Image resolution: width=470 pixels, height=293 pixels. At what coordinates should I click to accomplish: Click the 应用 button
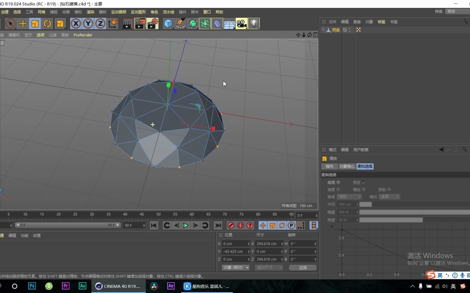302,267
